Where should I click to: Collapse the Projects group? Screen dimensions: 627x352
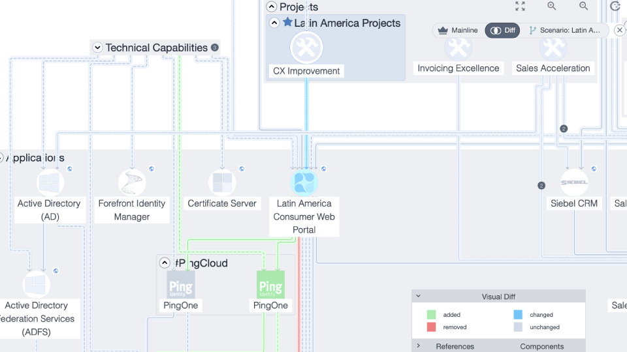(x=272, y=7)
